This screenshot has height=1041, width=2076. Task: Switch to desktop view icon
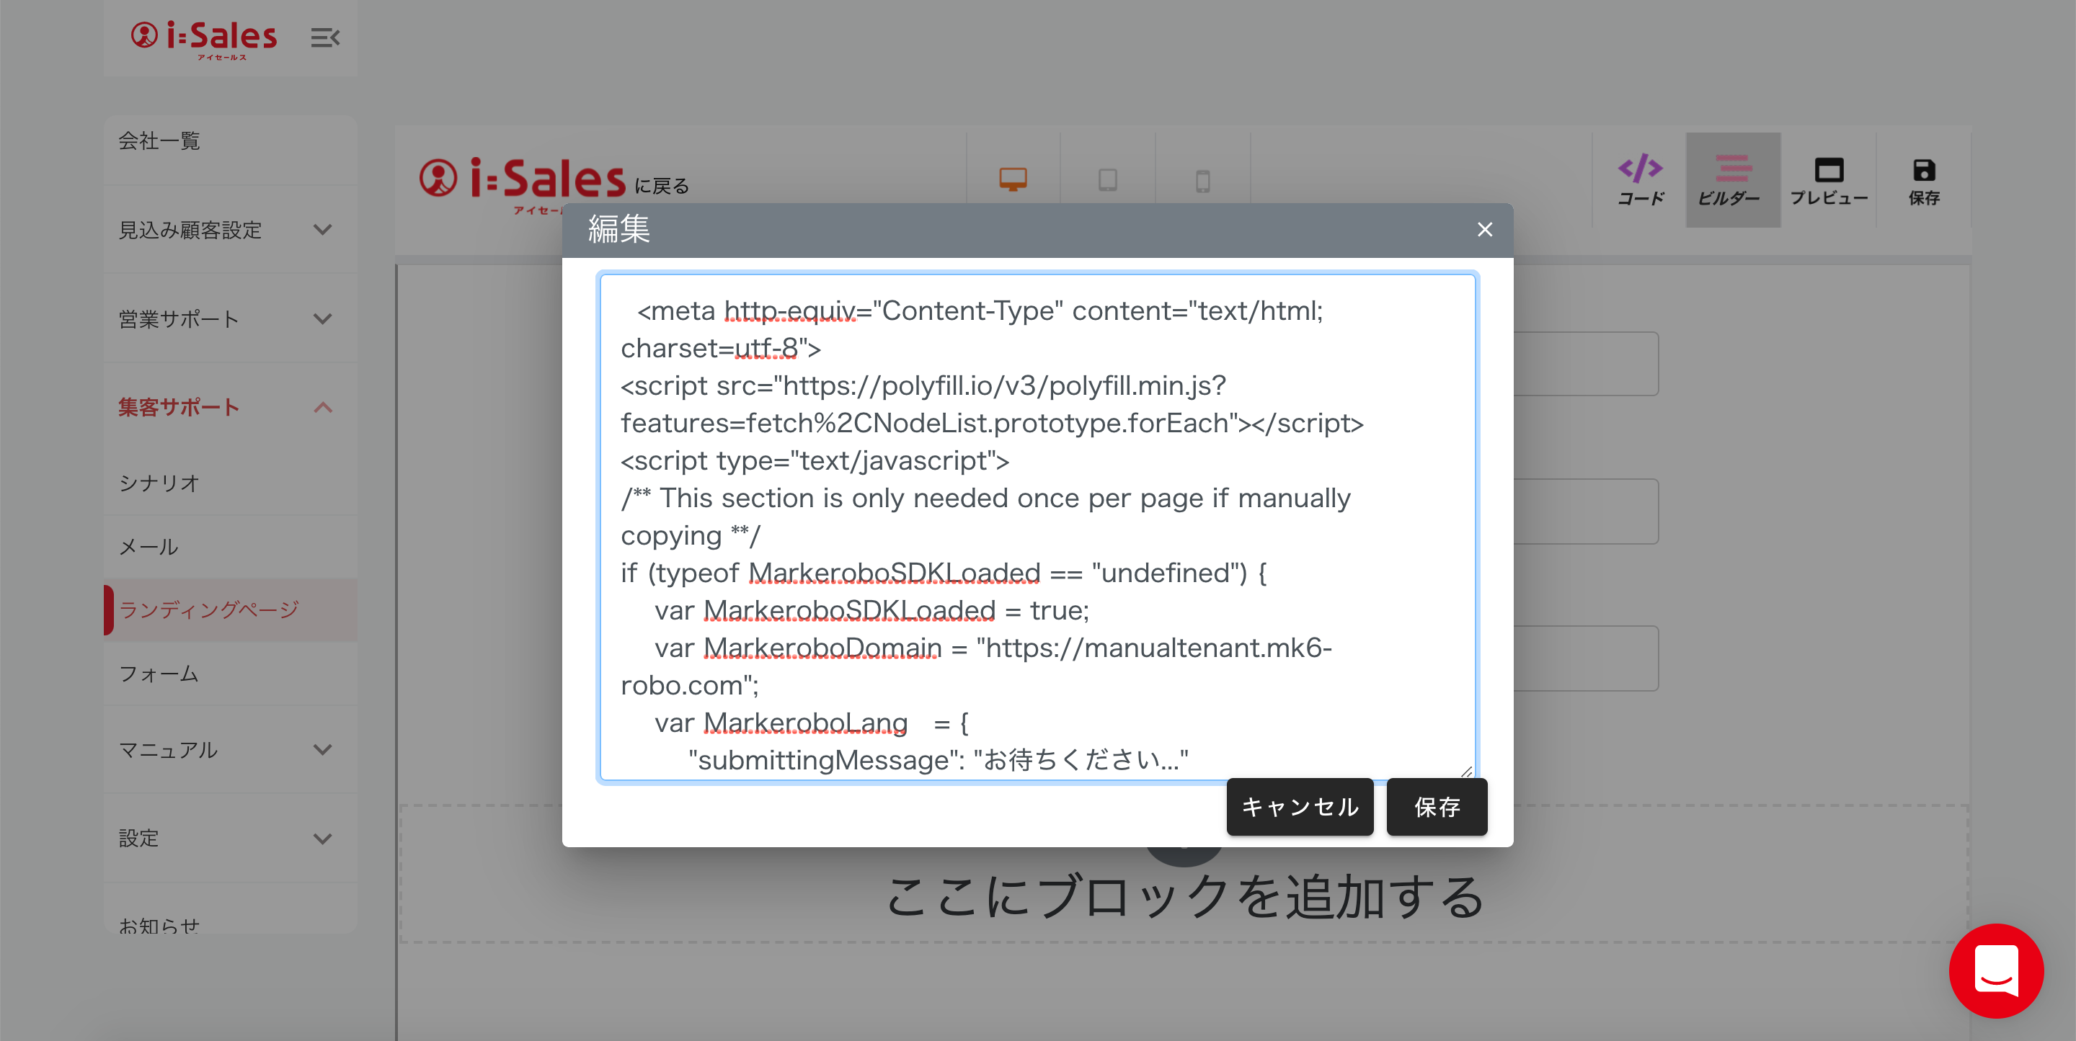[x=1012, y=179]
